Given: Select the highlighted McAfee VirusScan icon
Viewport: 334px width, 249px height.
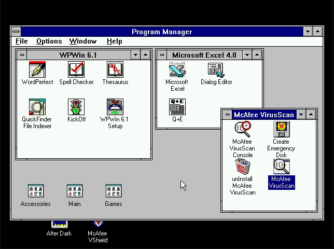Looking at the screenshot, I should click(x=282, y=167).
